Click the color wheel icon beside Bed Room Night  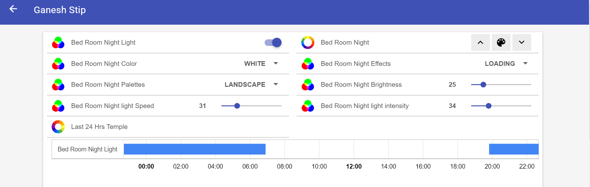point(308,42)
